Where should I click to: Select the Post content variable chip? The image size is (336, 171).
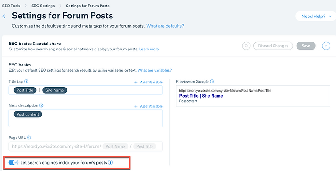[28, 114]
